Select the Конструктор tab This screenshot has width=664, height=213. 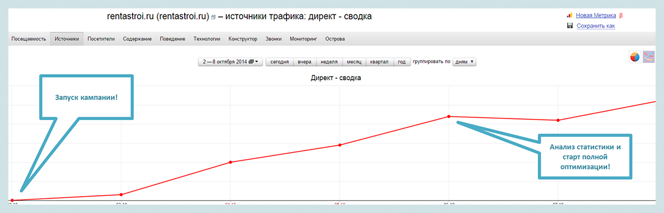coord(243,39)
